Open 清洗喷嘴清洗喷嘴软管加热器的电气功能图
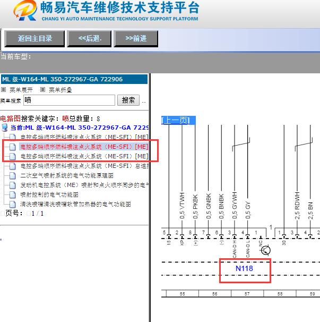This screenshot has height=322, width=320. point(75,205)
